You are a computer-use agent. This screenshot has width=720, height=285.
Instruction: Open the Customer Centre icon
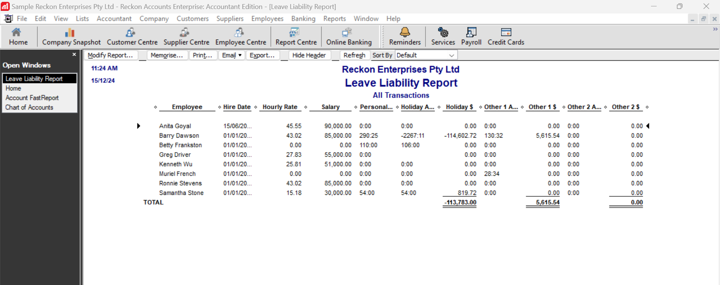click(132, 37)
